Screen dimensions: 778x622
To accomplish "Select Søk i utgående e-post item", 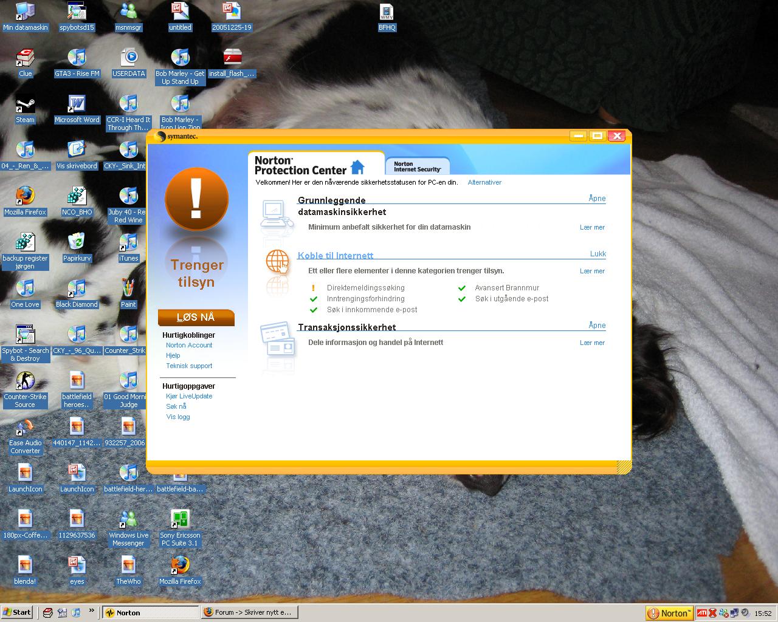I will tap(512, 299).
